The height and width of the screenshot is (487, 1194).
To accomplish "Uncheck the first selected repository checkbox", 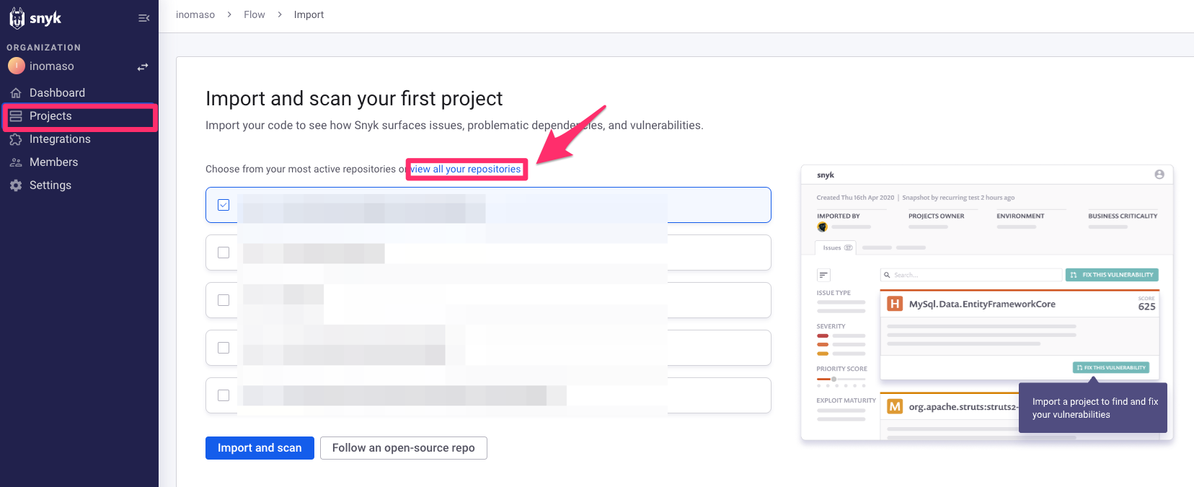I will tap(224, 205).
